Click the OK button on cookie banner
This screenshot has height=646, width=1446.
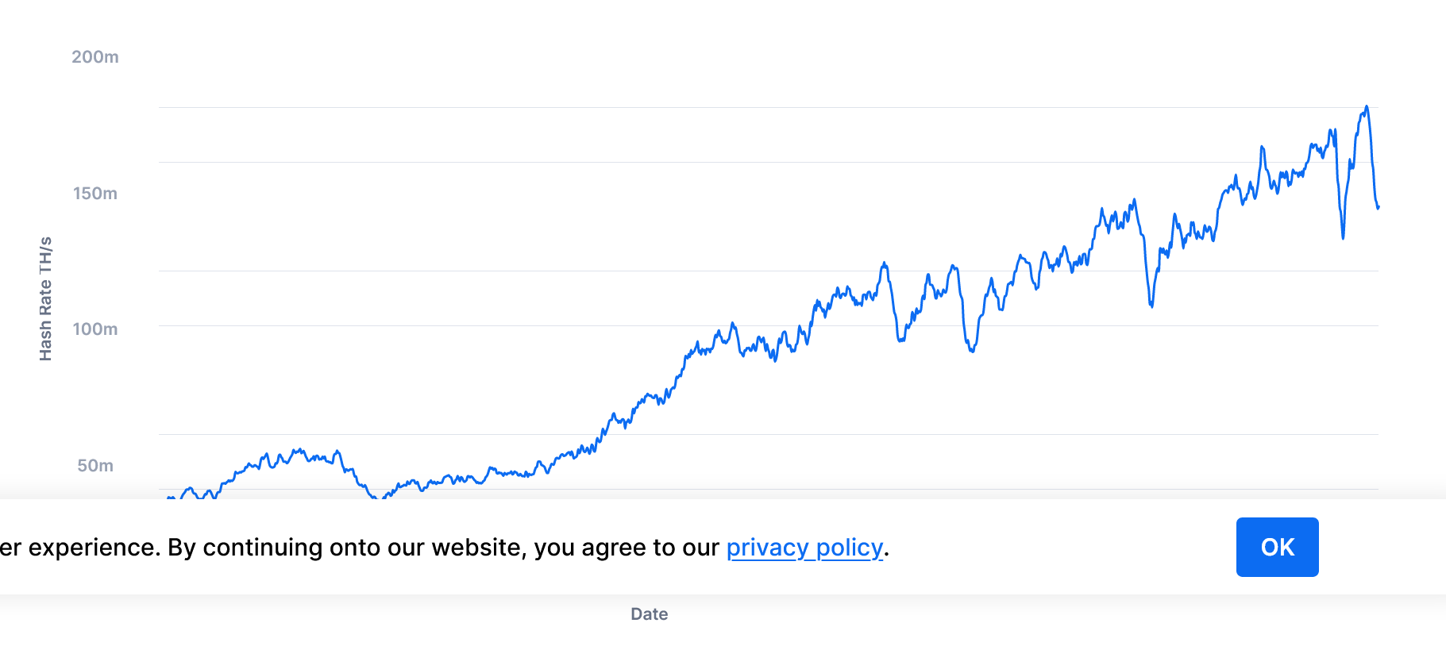coord(1277,547)
